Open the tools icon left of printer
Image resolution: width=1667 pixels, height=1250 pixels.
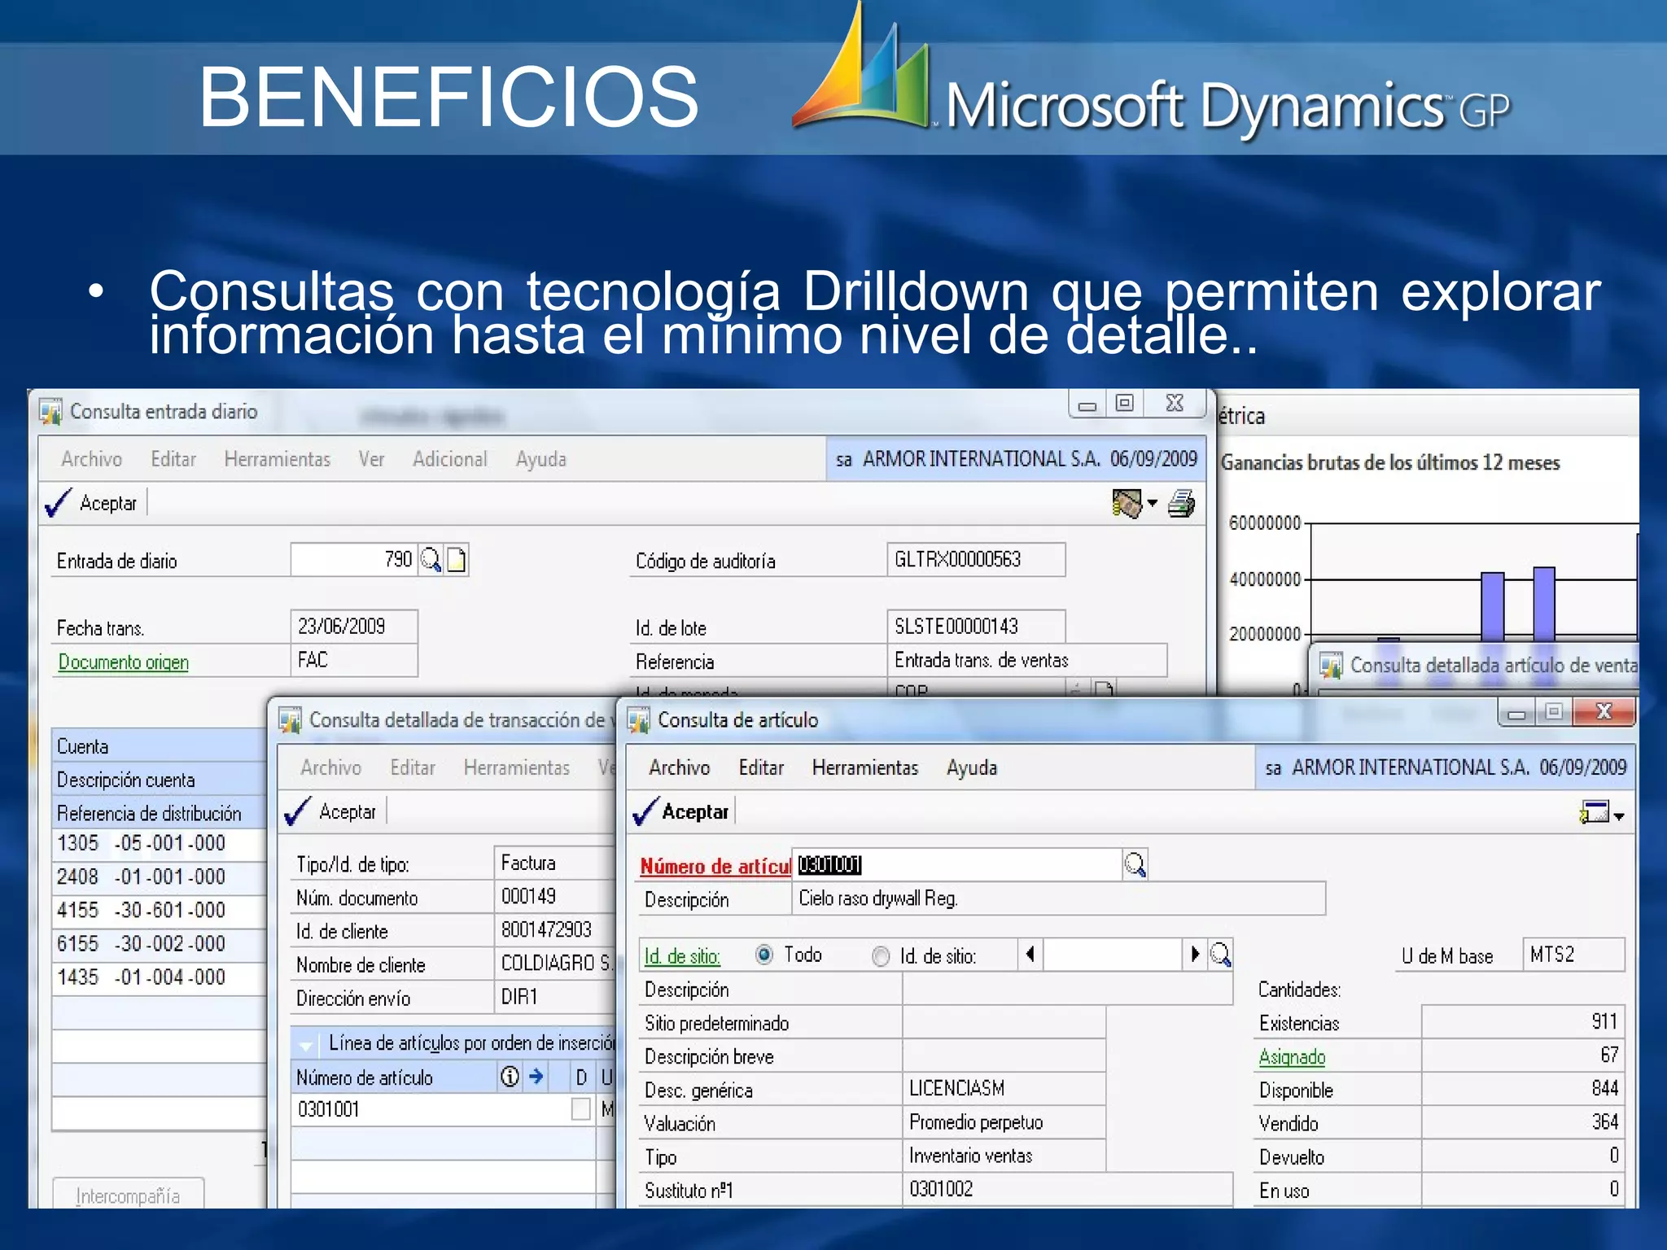(x=1127, y=504)
